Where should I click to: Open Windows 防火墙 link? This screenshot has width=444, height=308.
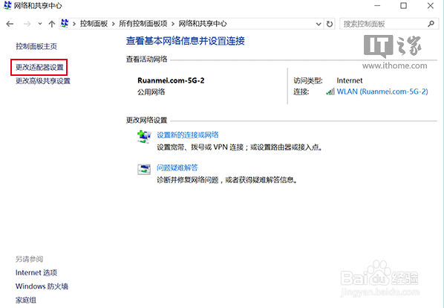(42, 286)
